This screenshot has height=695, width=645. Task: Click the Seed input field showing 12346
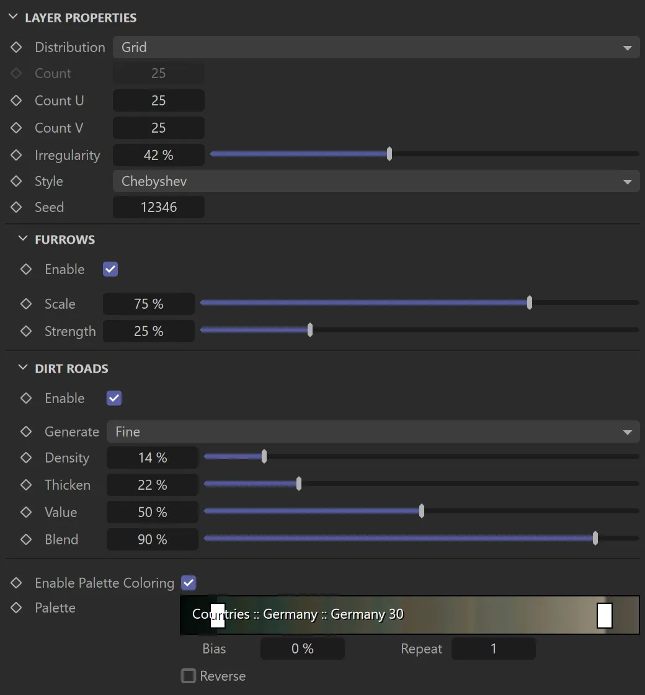(158, 207)
